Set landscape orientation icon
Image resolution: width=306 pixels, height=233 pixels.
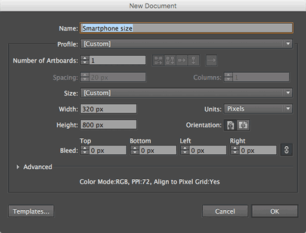243,125
